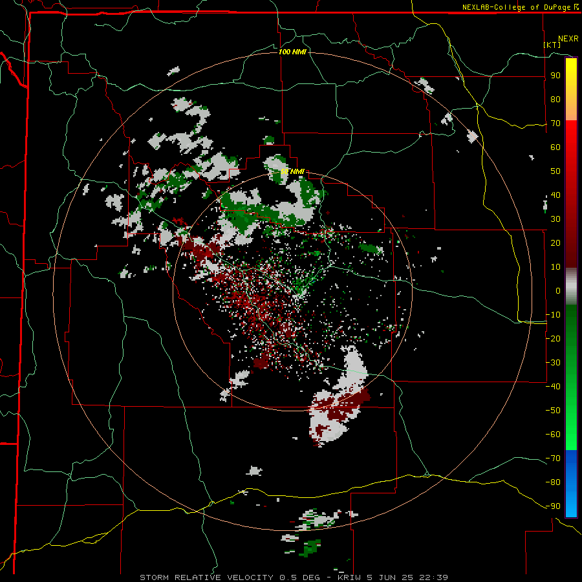
Task: Select the 50 NMI range ring label
Action: [x=292, y=171]
